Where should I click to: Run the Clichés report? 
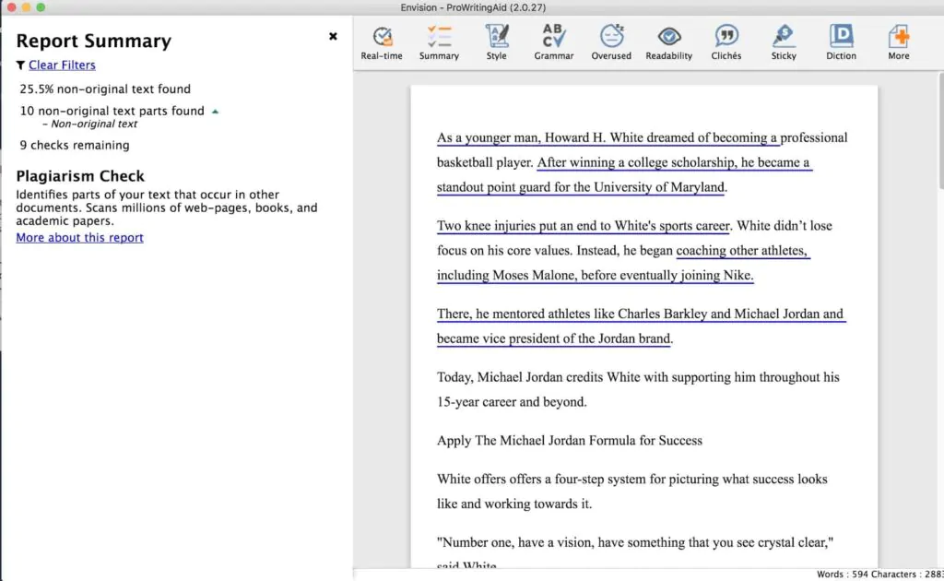(726, 42)
